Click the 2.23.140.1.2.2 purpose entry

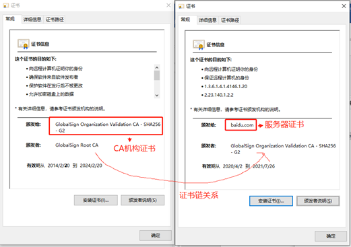coord(219,95)
